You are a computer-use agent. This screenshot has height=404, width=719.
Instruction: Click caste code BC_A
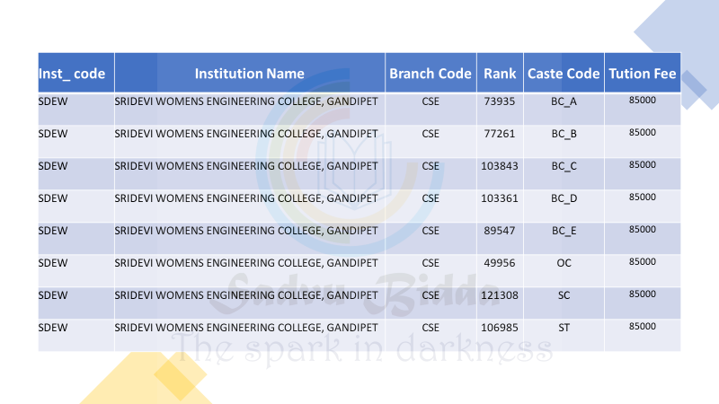pos(564,101)
